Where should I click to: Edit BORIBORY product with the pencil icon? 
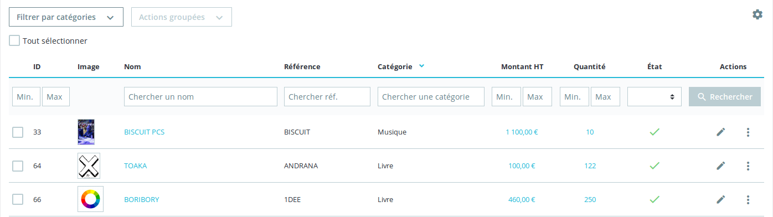(x=720, y=199)
